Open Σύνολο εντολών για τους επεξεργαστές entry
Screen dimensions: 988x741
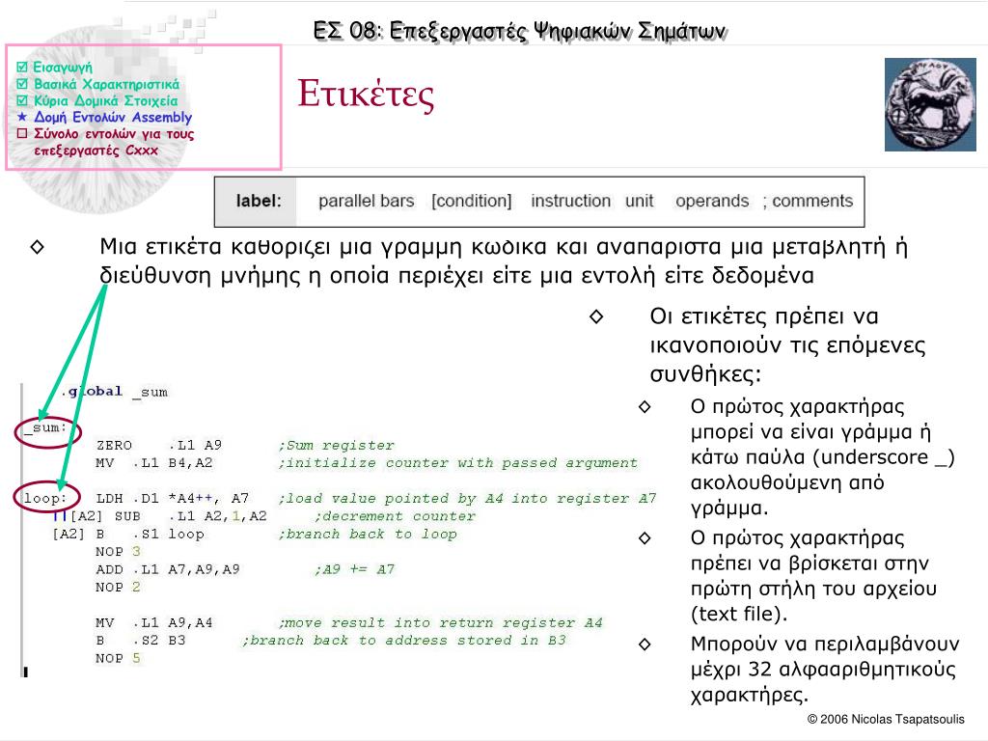tap(114, 142)
